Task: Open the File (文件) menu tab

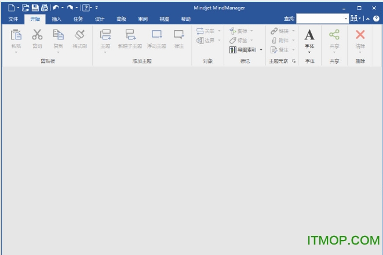Action: click(x=13, y=19)
